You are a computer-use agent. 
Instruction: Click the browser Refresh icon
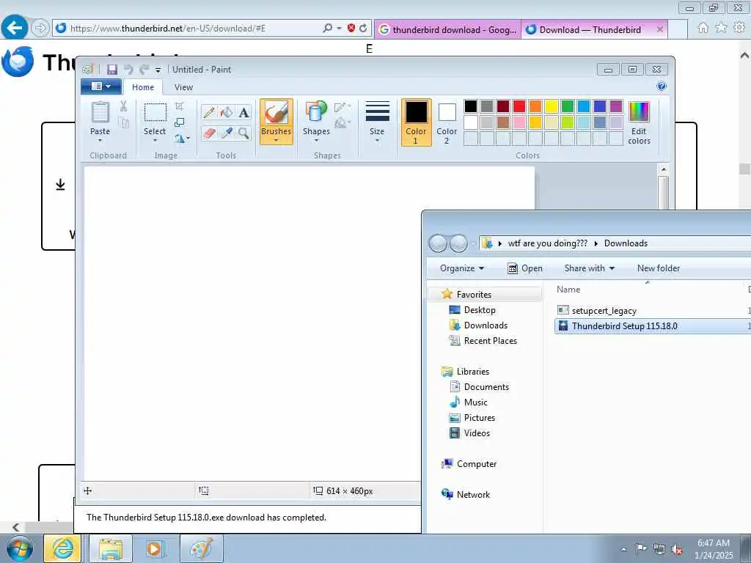(x=363, y=29)
